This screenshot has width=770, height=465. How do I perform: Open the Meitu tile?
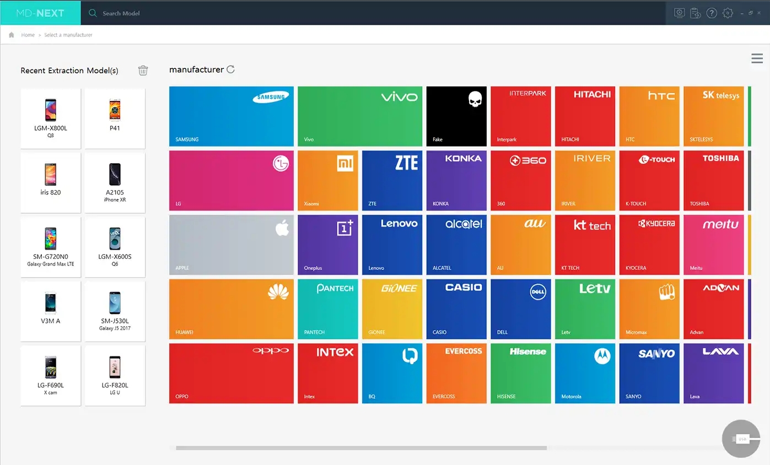(714, 245)
